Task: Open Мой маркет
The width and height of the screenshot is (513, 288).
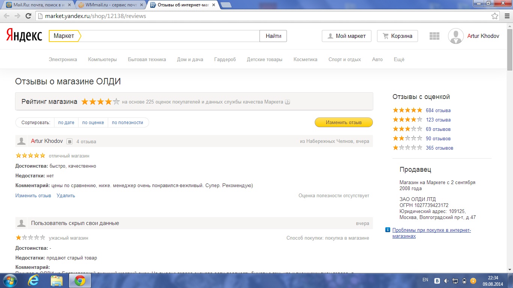Action: pyautogui.click(x=346, y=36)
